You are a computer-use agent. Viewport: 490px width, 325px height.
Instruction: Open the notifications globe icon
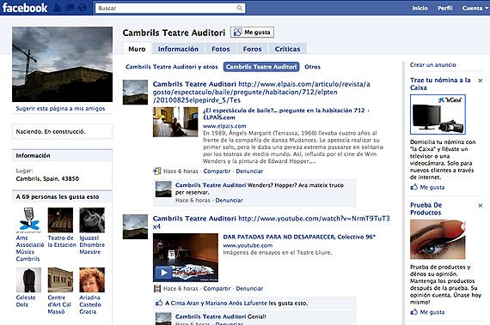(x=83, y=8)
